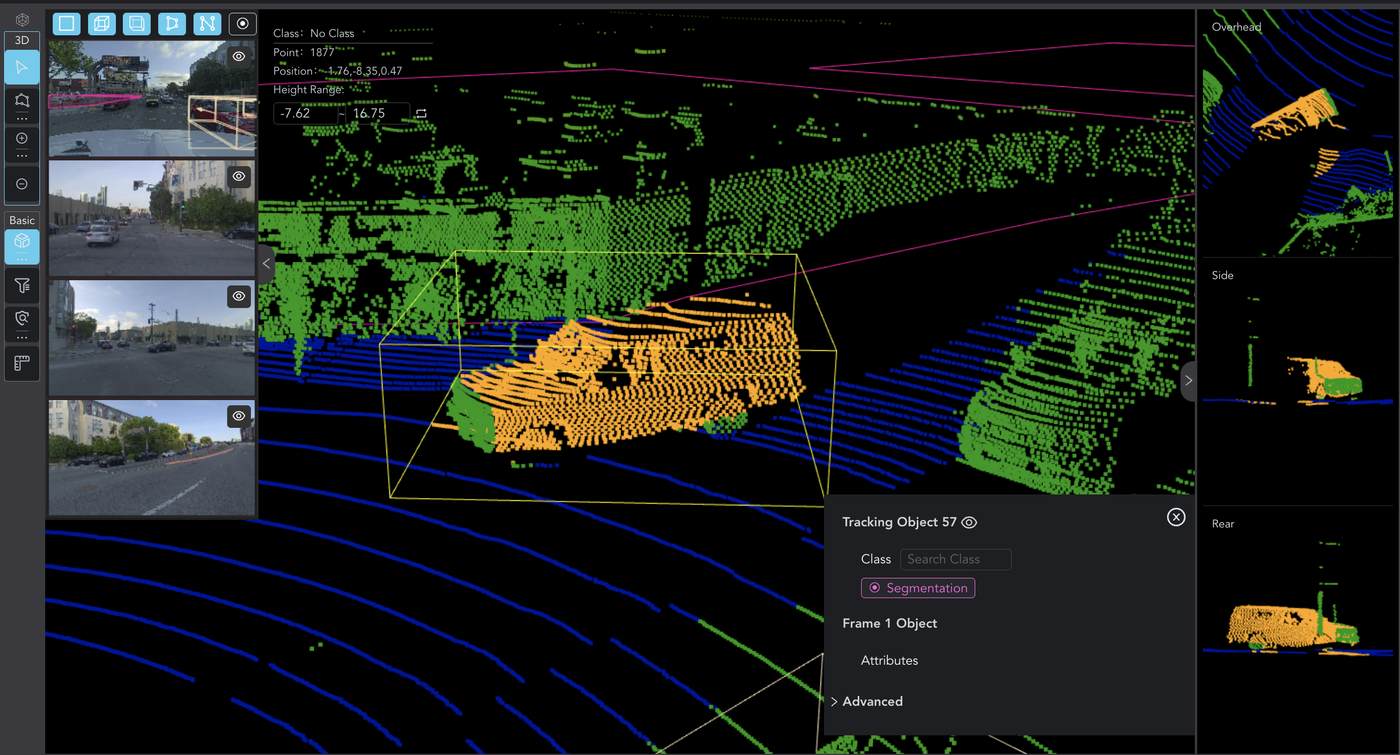
Task: Click the Search Class field
Action: [x=956, y=559]
